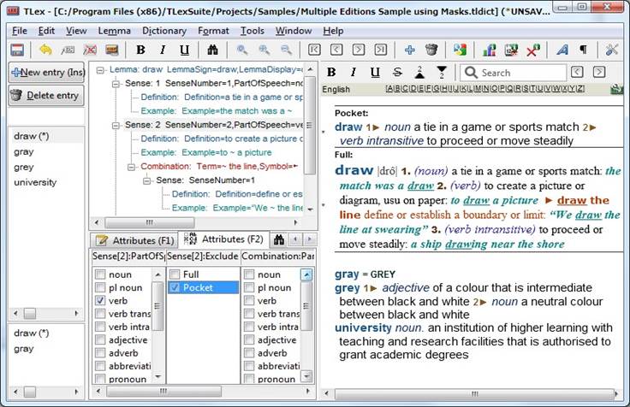Click the New entry (Ins) button

tap(46, 73)
